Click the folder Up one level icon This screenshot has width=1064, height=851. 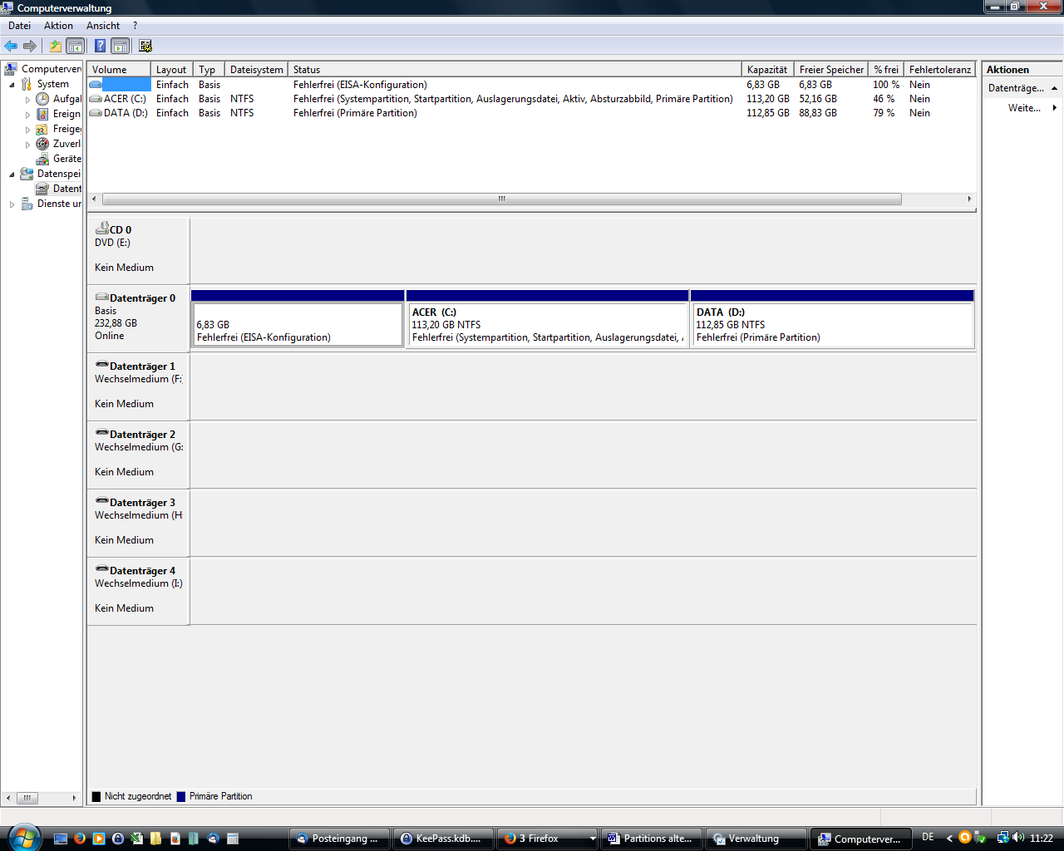coord(55,47)
